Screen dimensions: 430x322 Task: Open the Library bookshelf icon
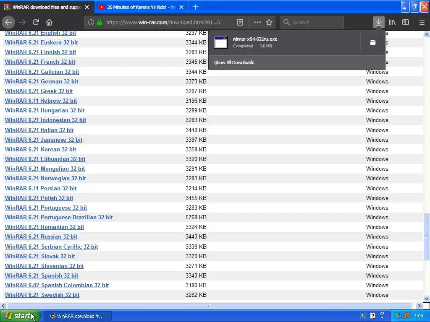392,22
